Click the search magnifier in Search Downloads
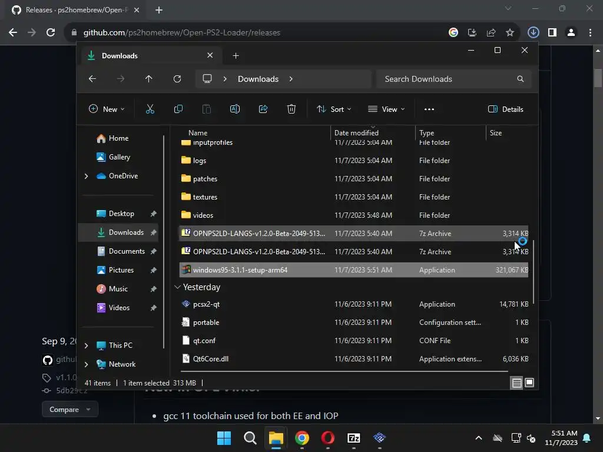Viewport: 603px width, 452px height. click(521, 79)
